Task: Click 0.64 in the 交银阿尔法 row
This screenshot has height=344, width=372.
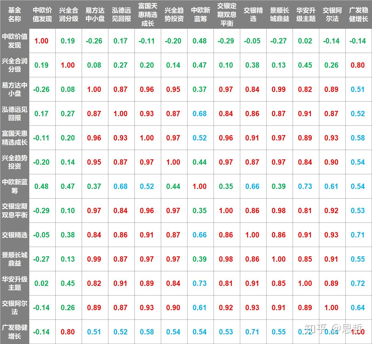Action: pos(358,308)
